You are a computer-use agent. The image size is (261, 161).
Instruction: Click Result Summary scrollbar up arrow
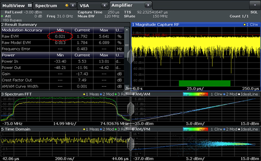[127, 30]
